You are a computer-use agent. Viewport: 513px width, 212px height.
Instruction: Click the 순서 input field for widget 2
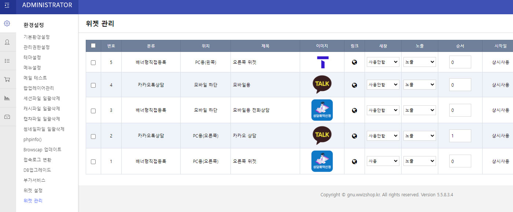pyautogui.click(x=460, y=136)
